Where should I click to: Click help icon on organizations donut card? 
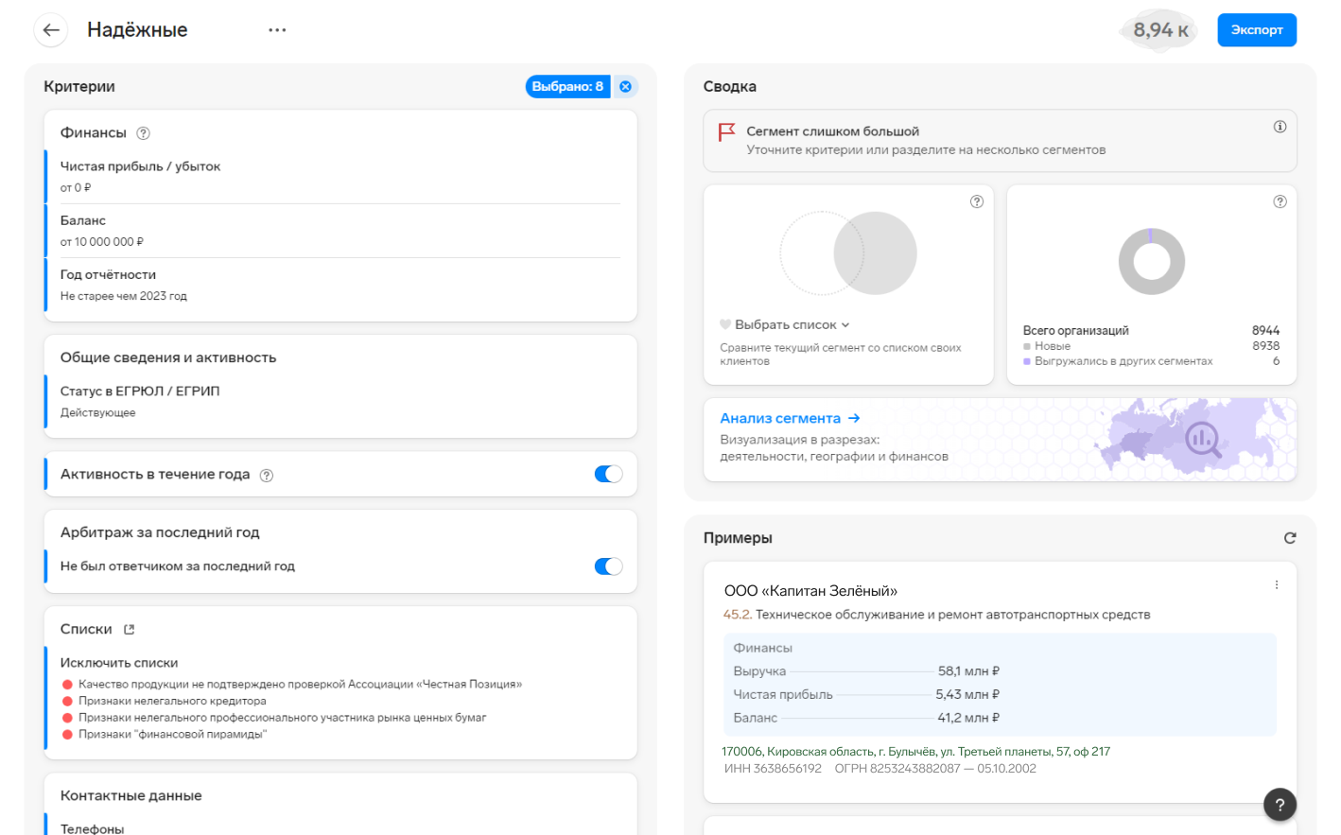pyautogui.click(x=1280, y=201)
